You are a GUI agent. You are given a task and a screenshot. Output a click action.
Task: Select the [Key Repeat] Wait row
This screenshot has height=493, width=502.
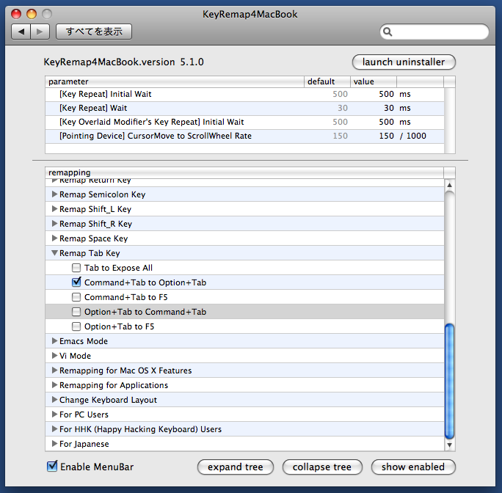[244, 108]
